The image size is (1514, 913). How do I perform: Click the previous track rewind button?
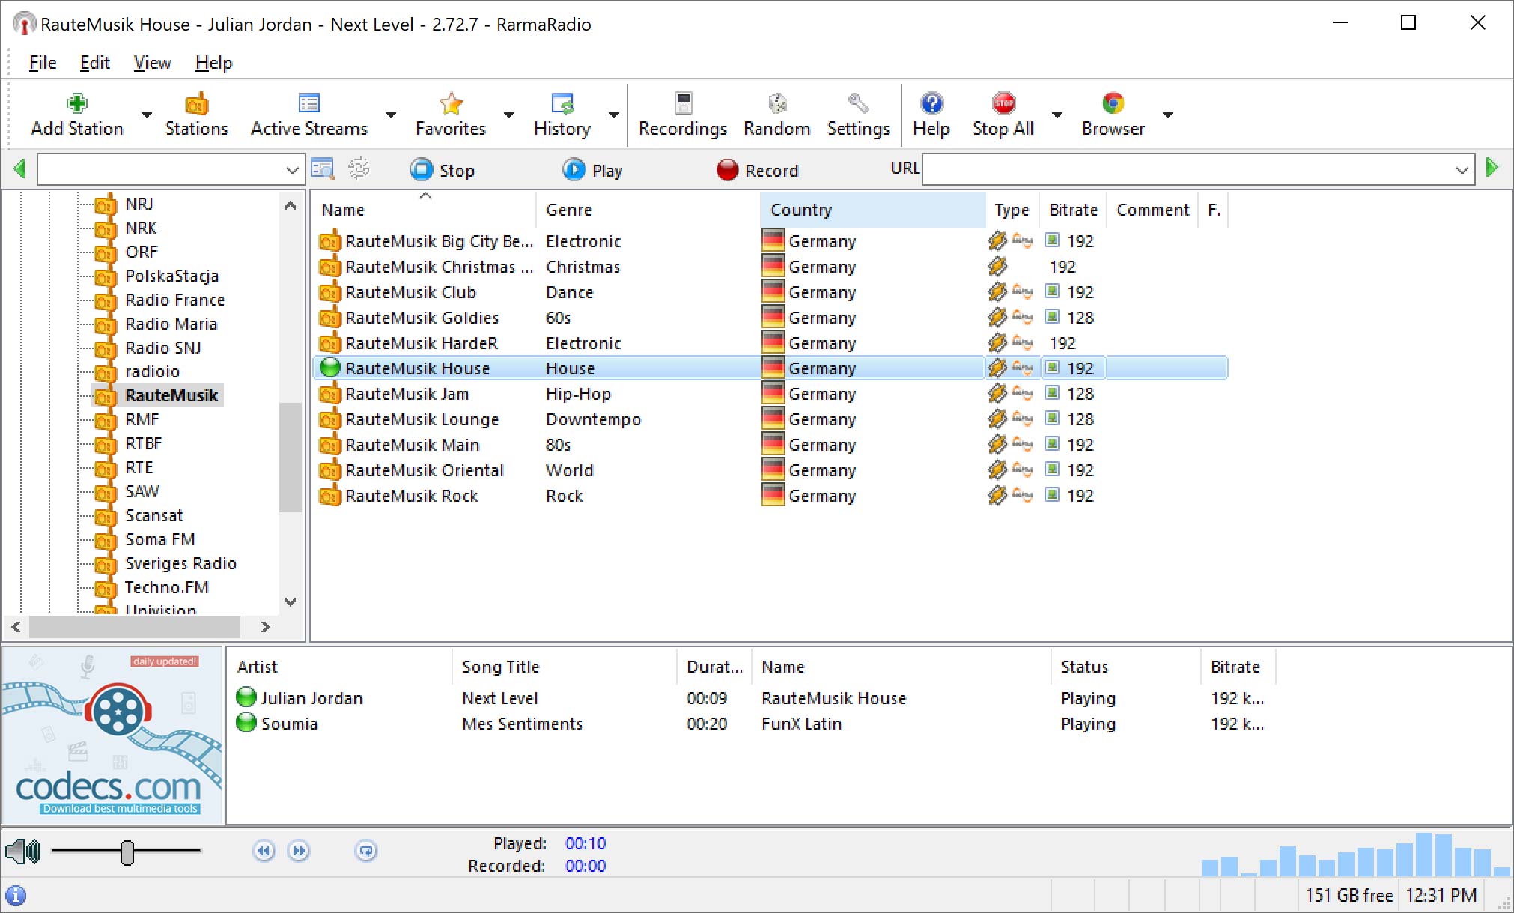pyautogui.click(x=264, y=851)
